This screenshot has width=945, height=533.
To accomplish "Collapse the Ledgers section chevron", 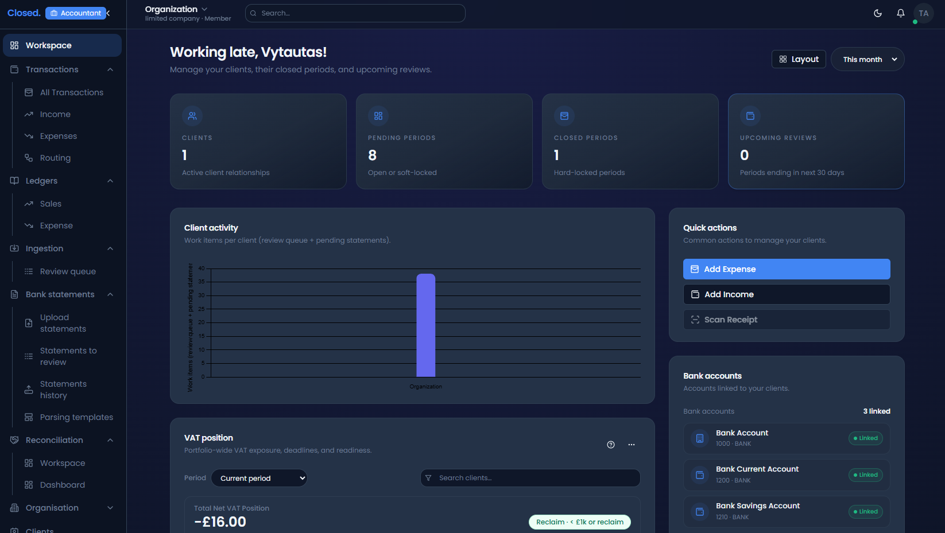I will point(110,181).
